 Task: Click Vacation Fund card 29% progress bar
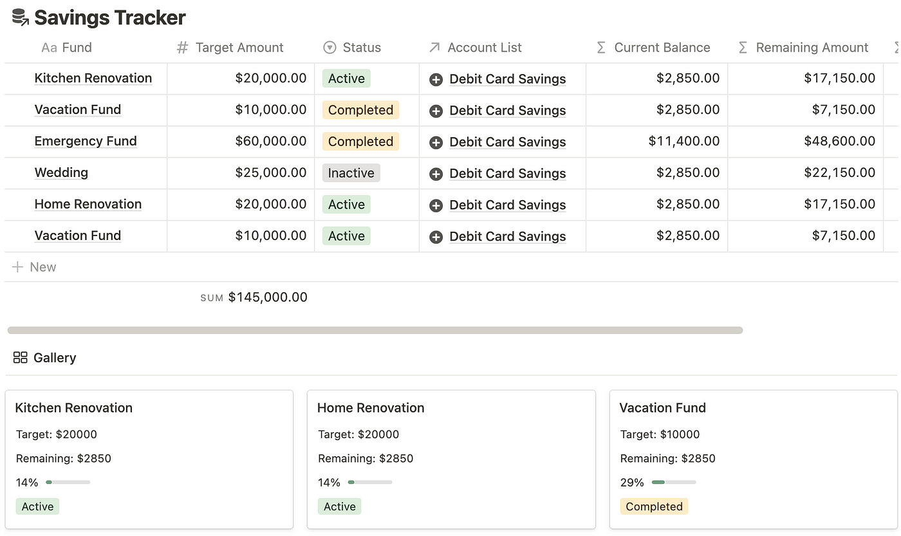coord(674,482)
